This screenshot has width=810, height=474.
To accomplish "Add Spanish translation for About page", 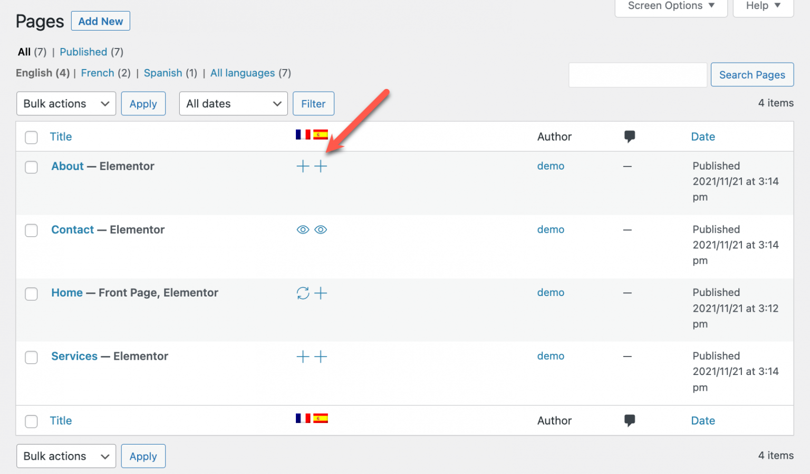I will [x=321, y=166].
